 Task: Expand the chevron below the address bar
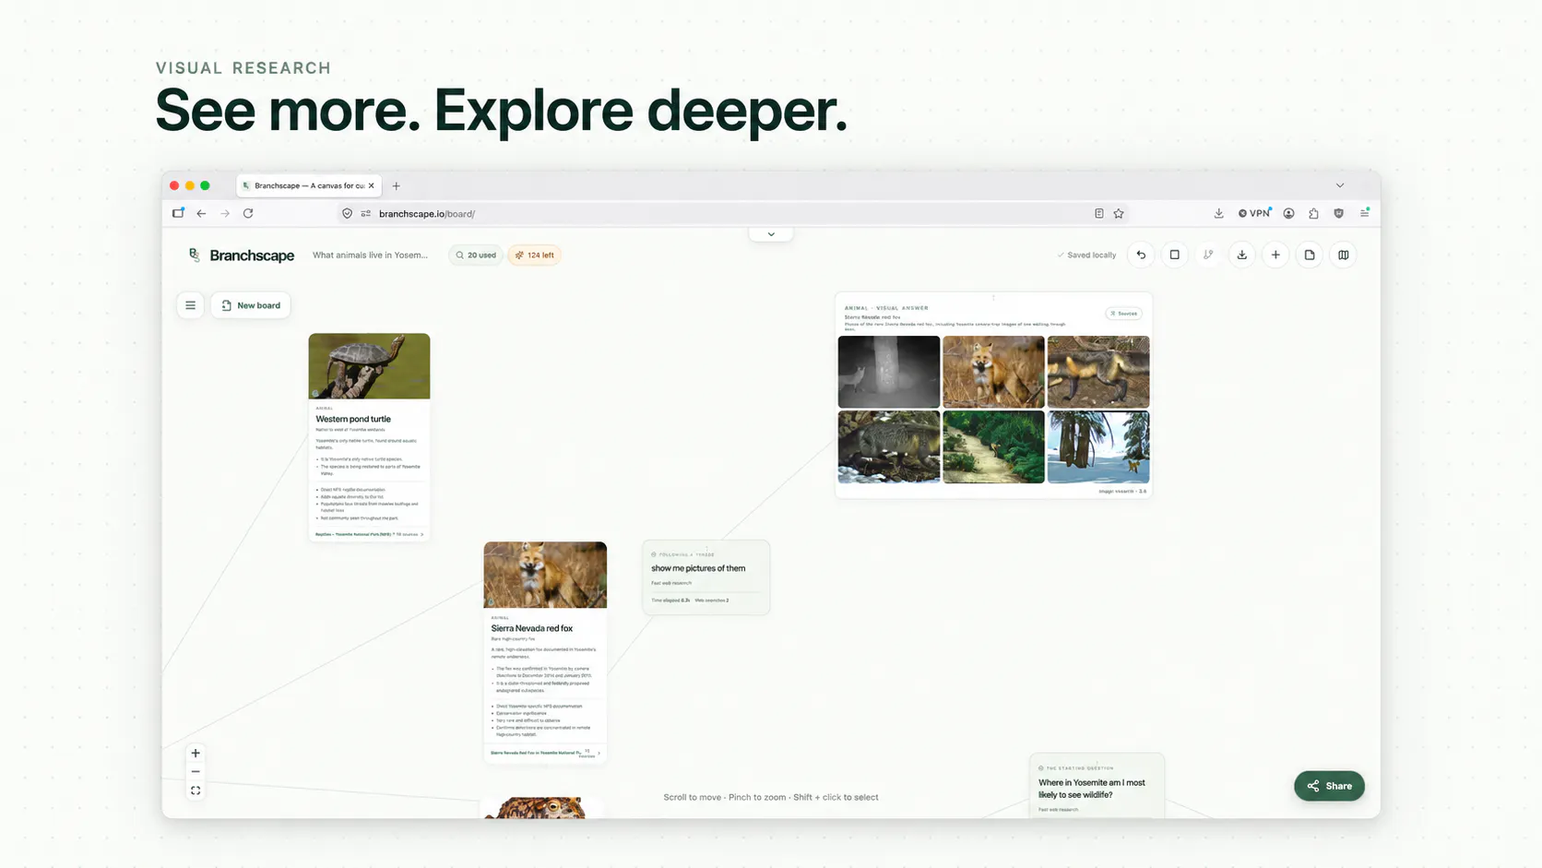771,234
